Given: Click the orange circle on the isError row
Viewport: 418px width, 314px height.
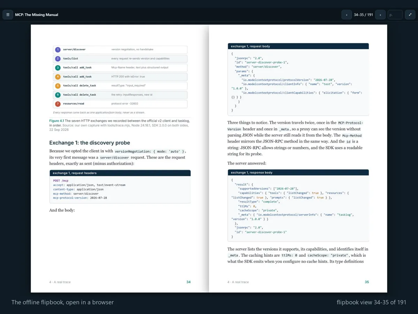Looking at the screenshot, I should point(58,77).
